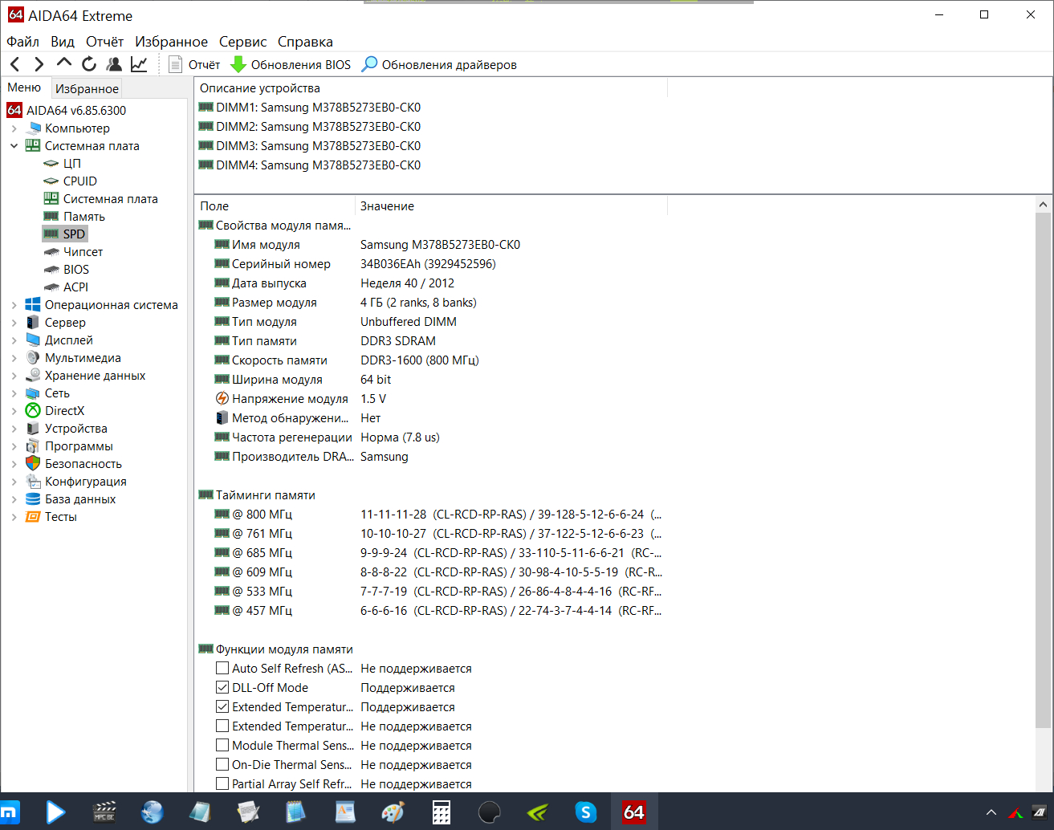Viewport: 1054px width, 830px height.
Task: Open the black round icon in the taskbar
Action: click(490, 812)
